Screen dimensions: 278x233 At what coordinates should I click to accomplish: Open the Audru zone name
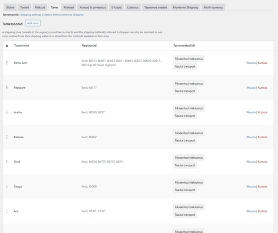pos(18,112)
